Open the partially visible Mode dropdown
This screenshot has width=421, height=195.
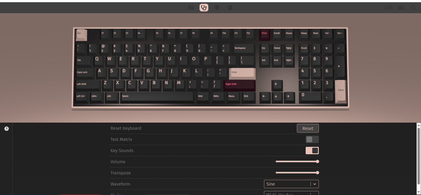coord(291,193)
